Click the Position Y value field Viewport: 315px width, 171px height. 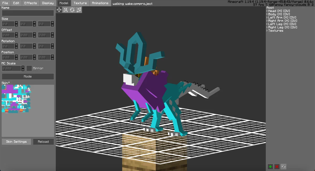pos(26,57)
